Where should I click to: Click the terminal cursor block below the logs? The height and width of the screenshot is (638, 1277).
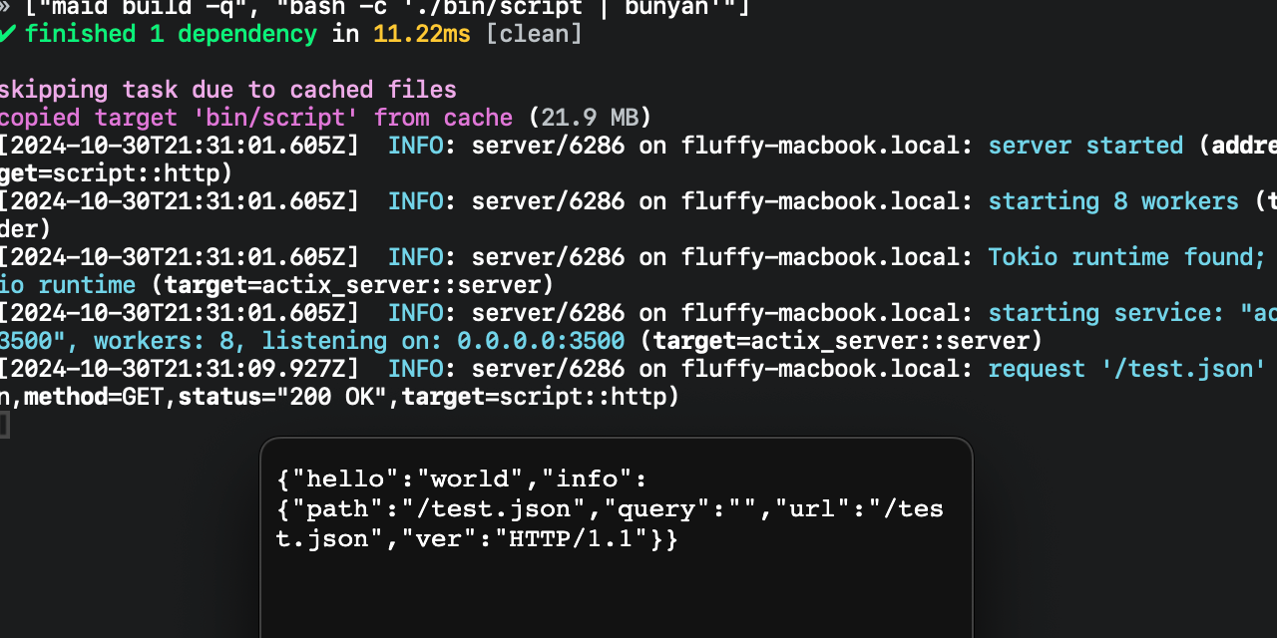pyautogui.click(x=4, y=426)
